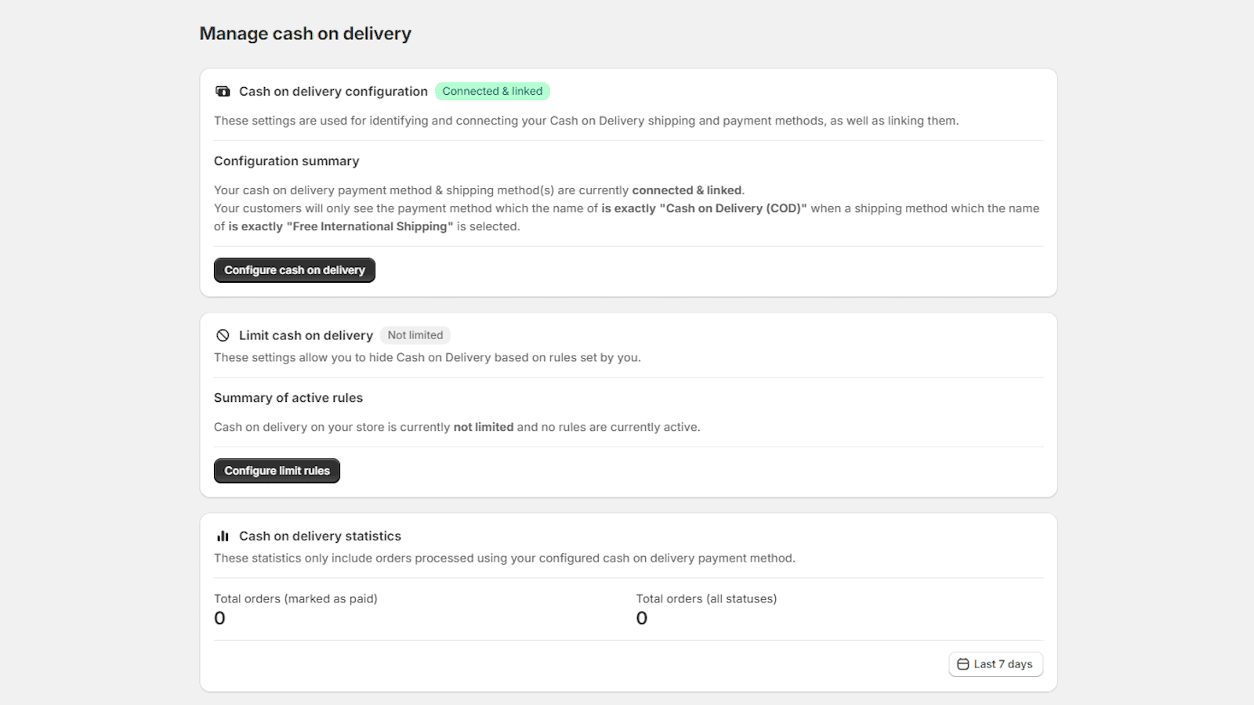The image size is (1254, 705).
Task: Click the Cash on delivery statistics heading
Action: coord(320,537)
